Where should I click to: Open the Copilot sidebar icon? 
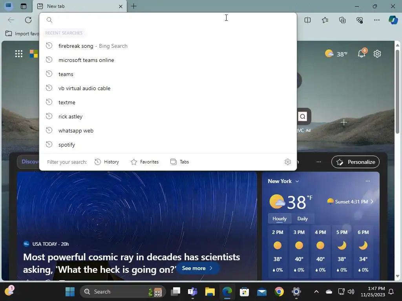pyautogui.click(x=393, y=20)
